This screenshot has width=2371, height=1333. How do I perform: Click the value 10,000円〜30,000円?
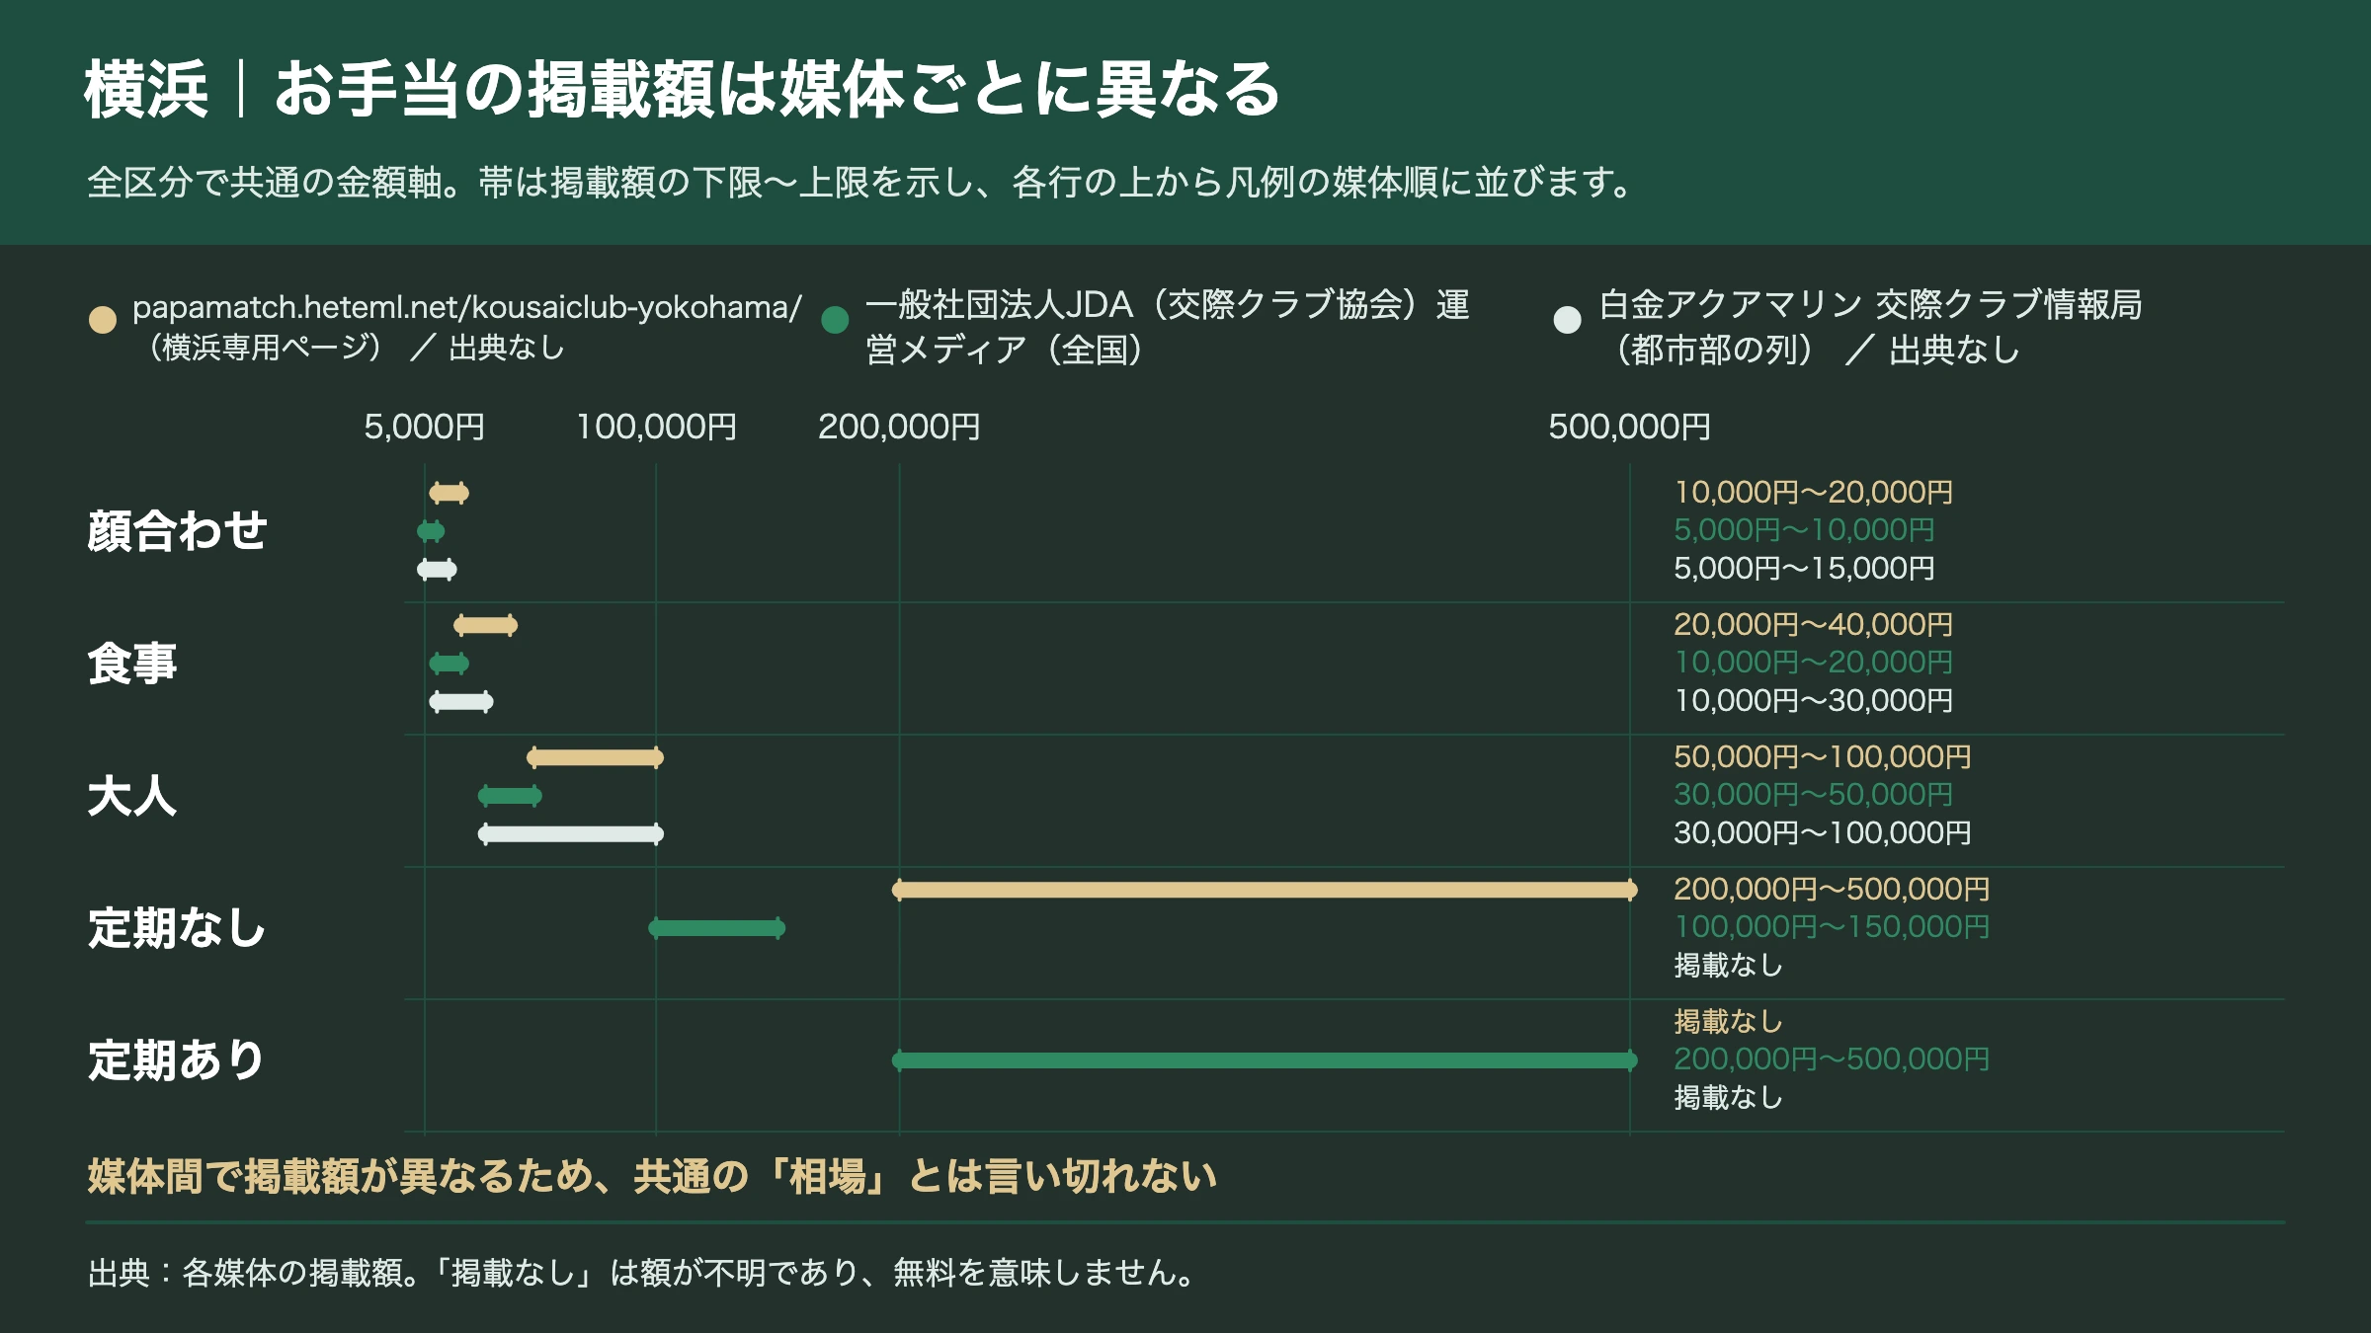pyautogui.click(x=1814, y=701)
